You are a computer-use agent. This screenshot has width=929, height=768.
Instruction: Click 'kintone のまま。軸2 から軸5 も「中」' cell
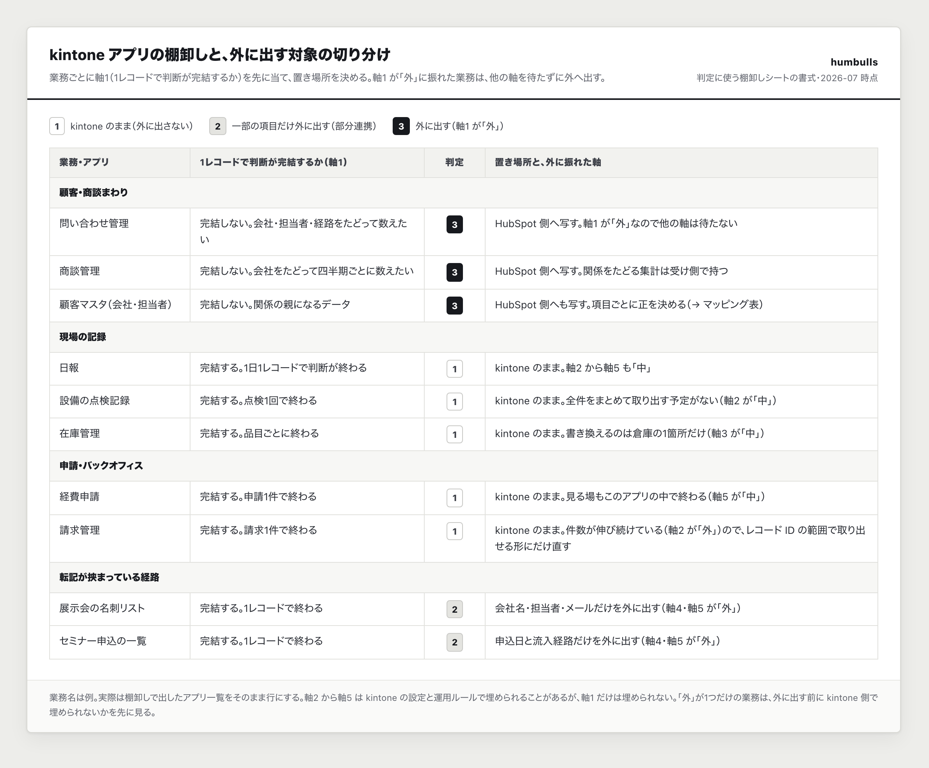point(681,368)
